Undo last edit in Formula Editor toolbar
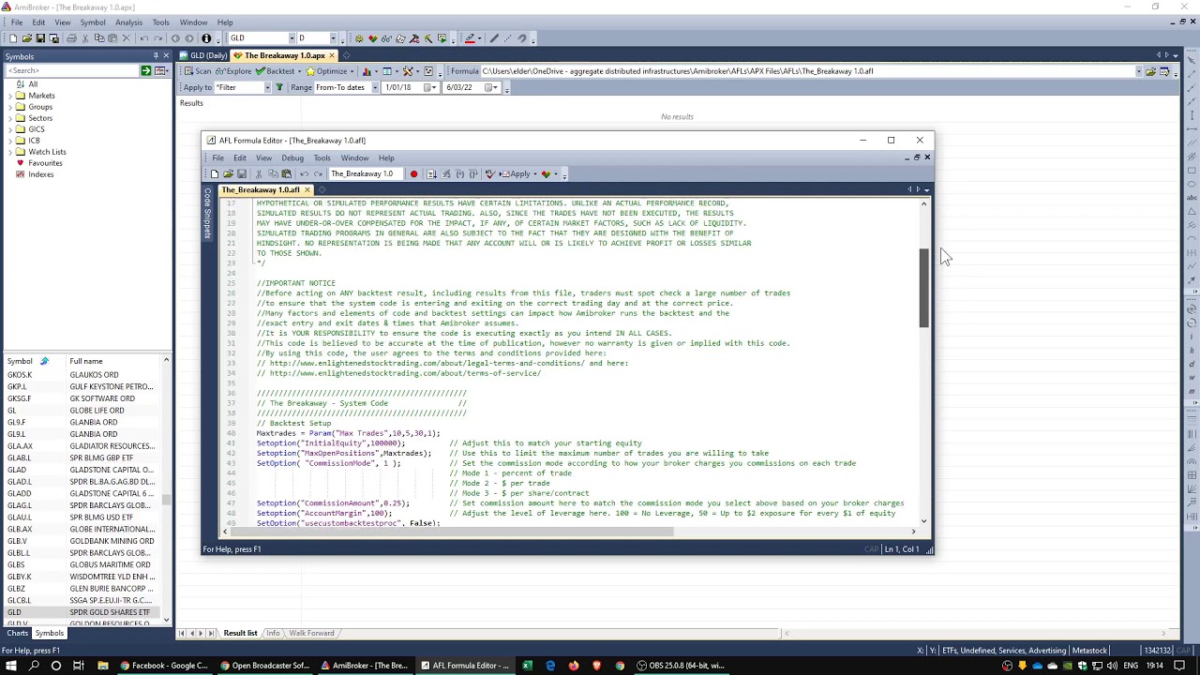1200x675 pixels. (304, 174)
